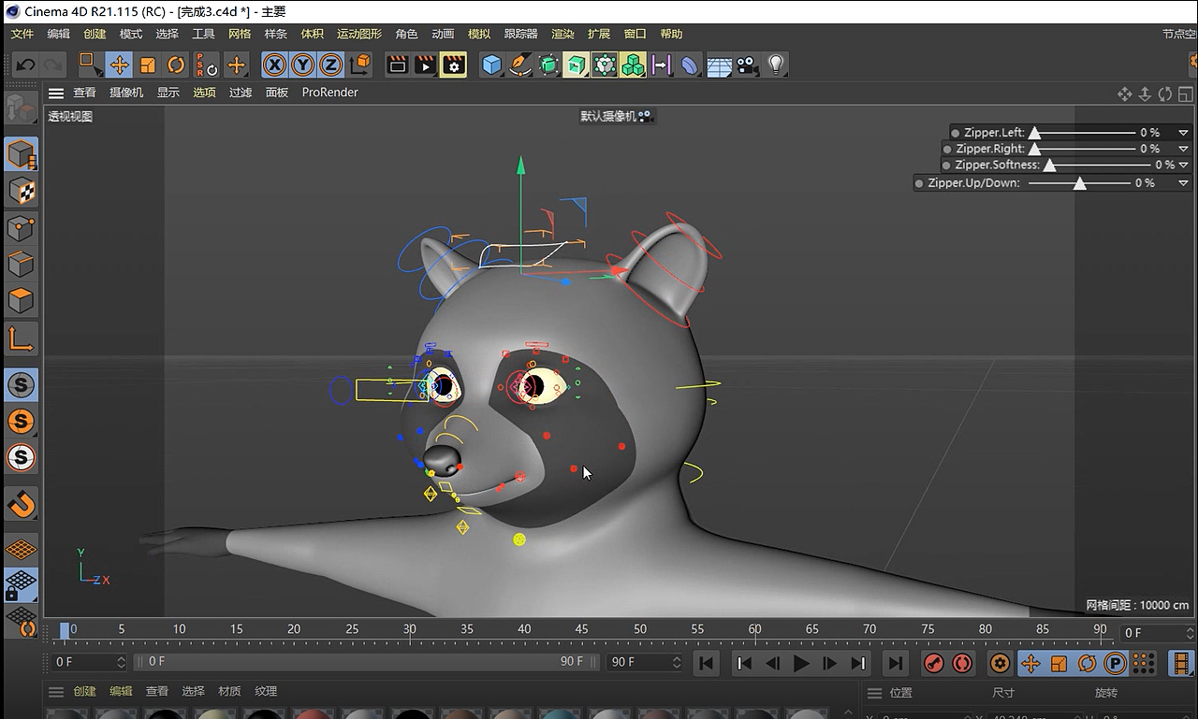Toggle the Autokeying button

(962, 664)
